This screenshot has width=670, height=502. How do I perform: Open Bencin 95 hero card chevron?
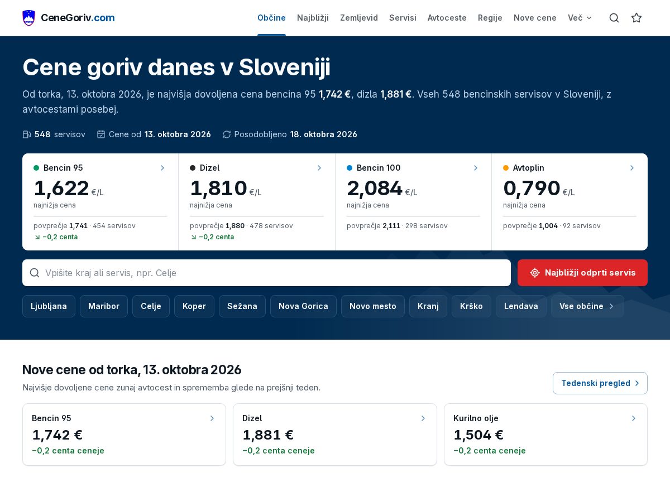pyautogui.click(x=162, y=168)
